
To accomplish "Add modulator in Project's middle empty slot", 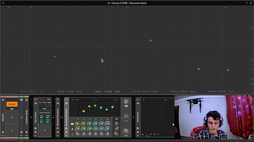I will coord(12,118).
